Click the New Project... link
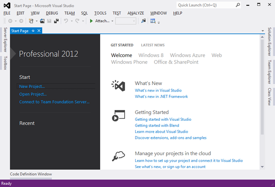 pyautogui.click(x=32, y=86)
